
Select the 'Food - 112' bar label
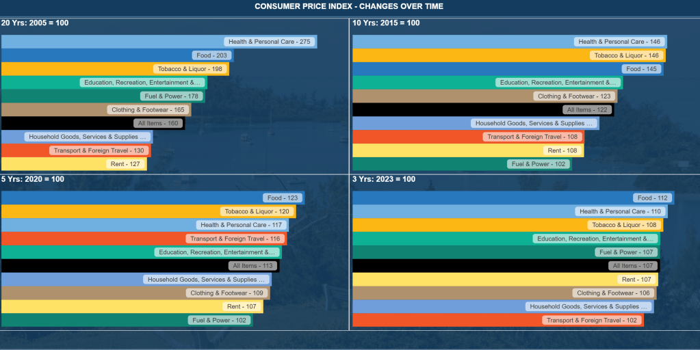(x=652, y=198)
